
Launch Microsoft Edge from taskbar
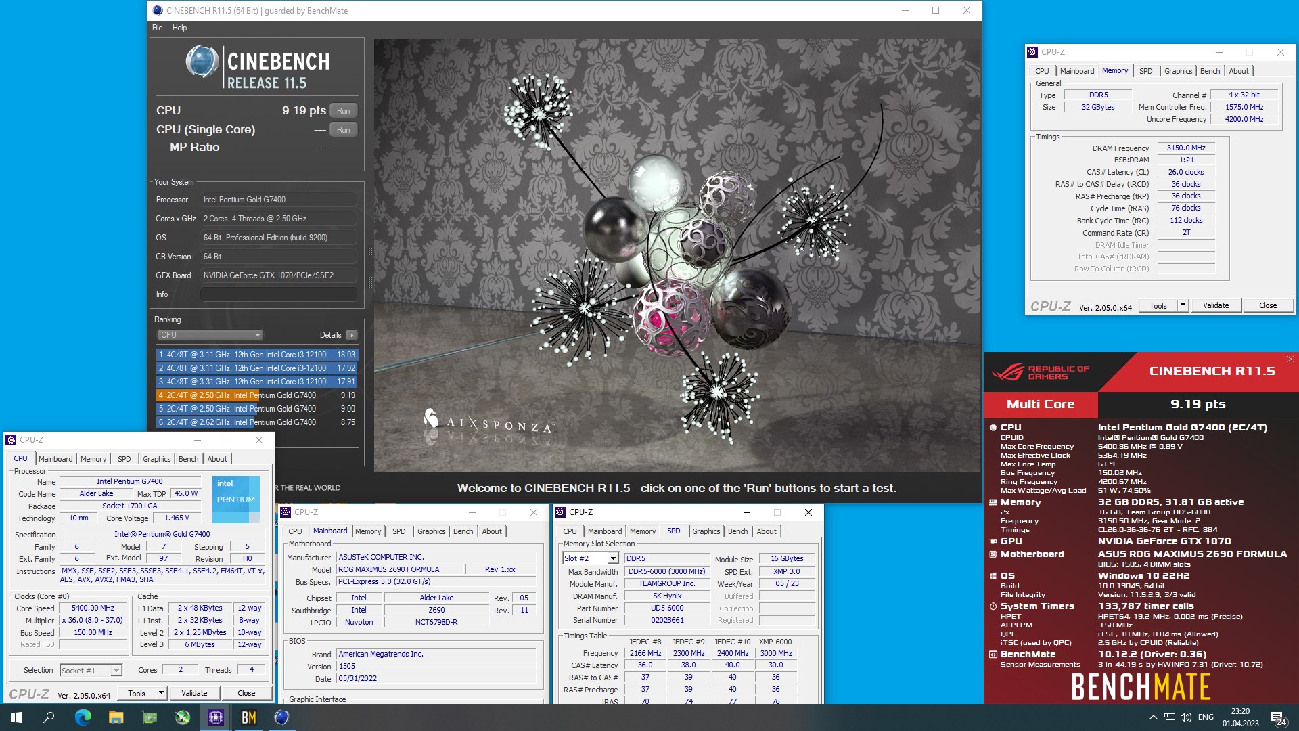tap(83, 717)
